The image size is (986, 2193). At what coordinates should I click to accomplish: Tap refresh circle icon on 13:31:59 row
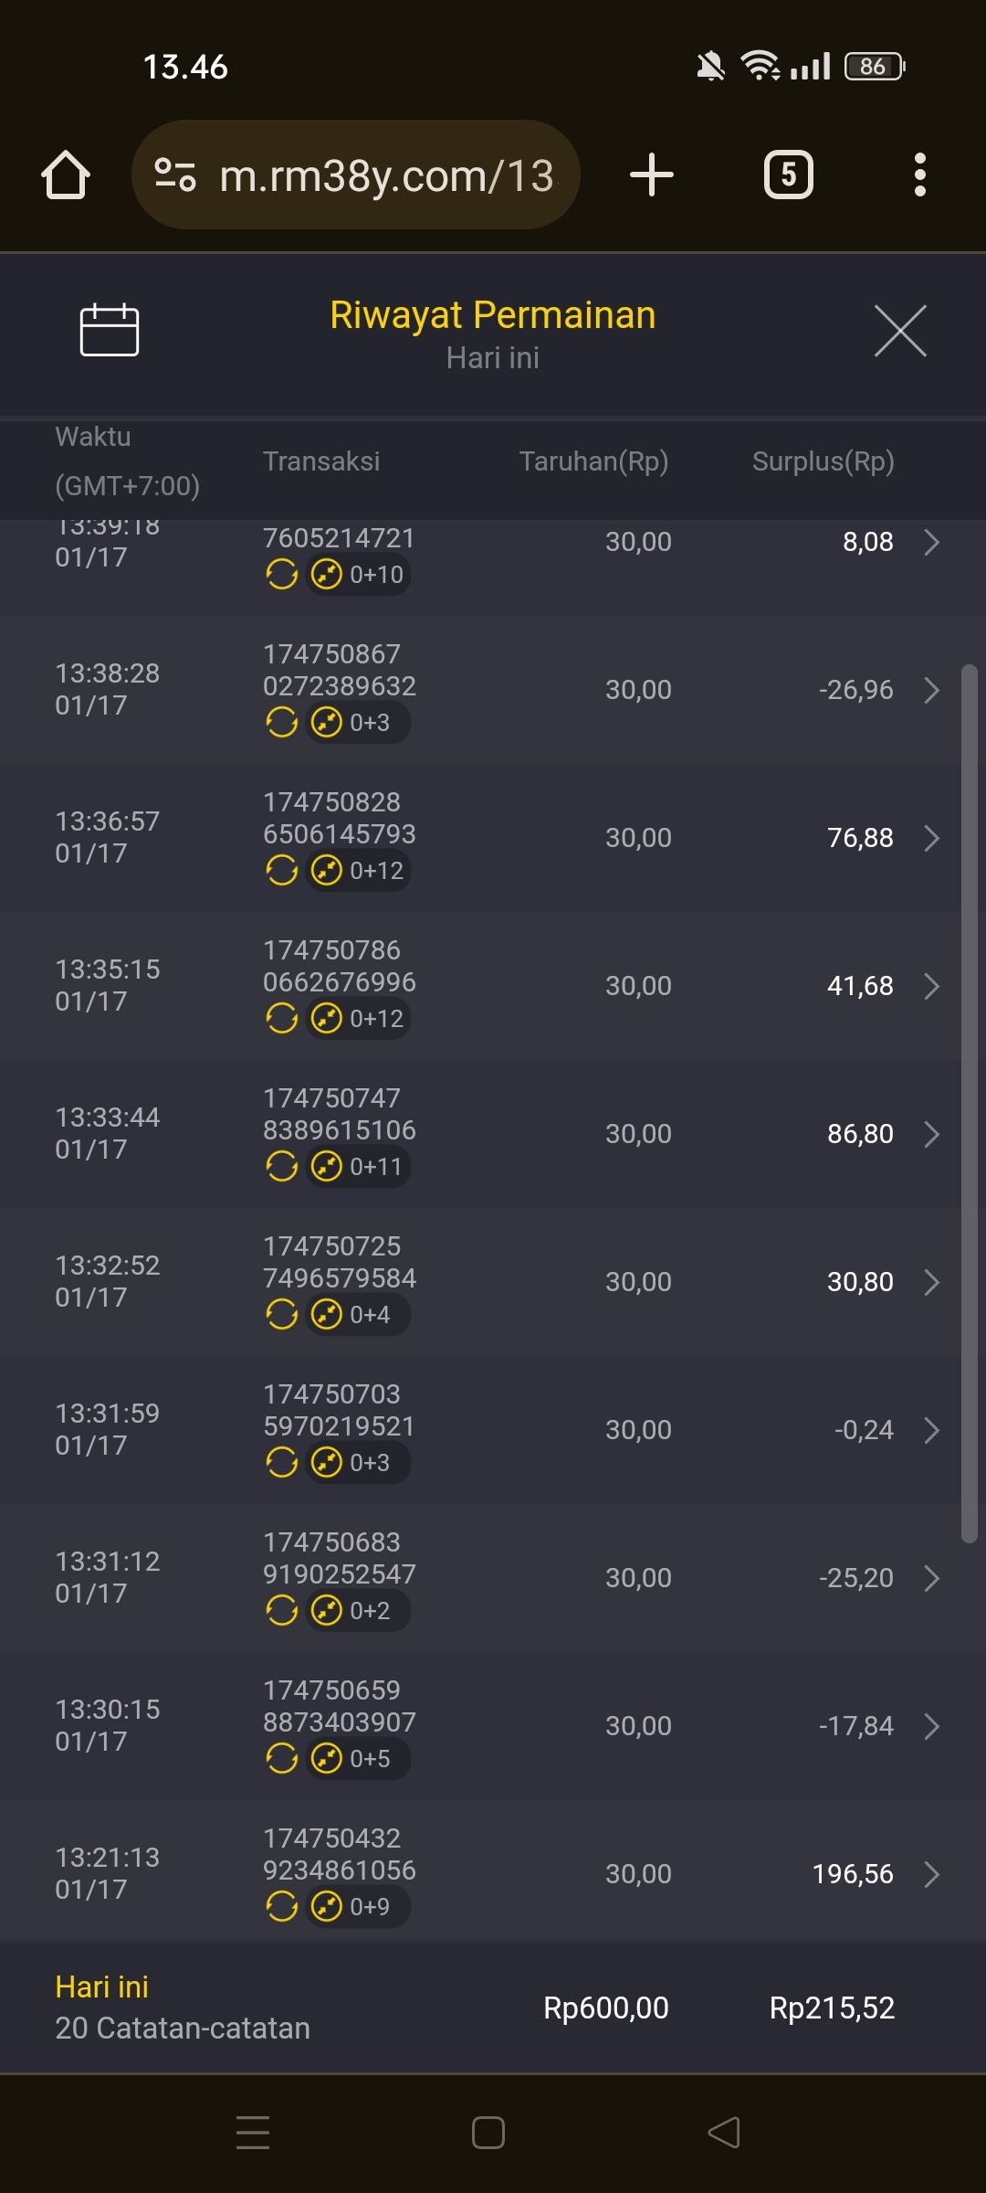[281, 1462]
